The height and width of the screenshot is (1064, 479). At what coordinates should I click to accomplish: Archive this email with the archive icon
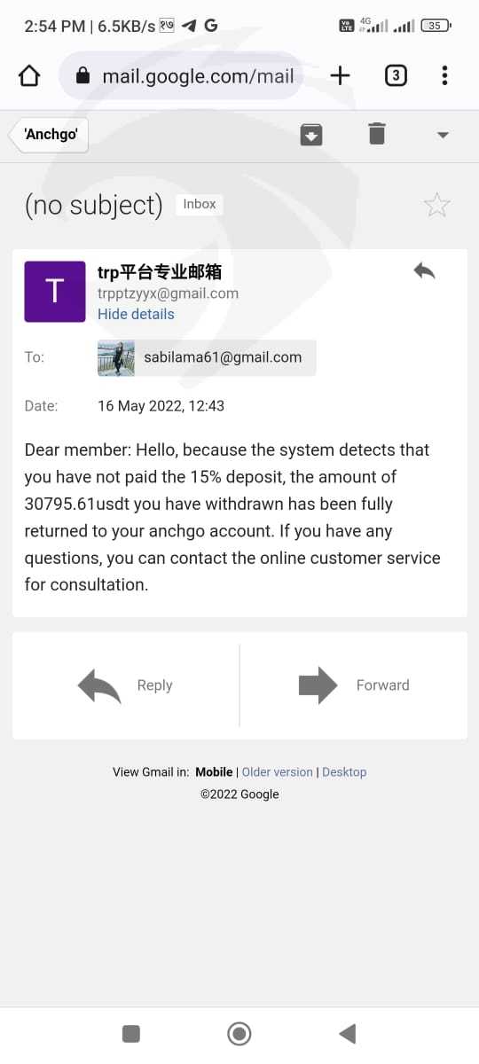pyautogui.click(x=311, y=135)
